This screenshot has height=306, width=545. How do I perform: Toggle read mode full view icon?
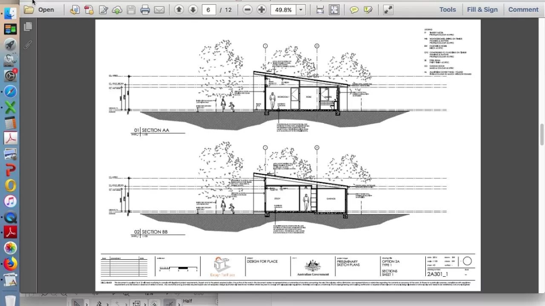[388, 9]
